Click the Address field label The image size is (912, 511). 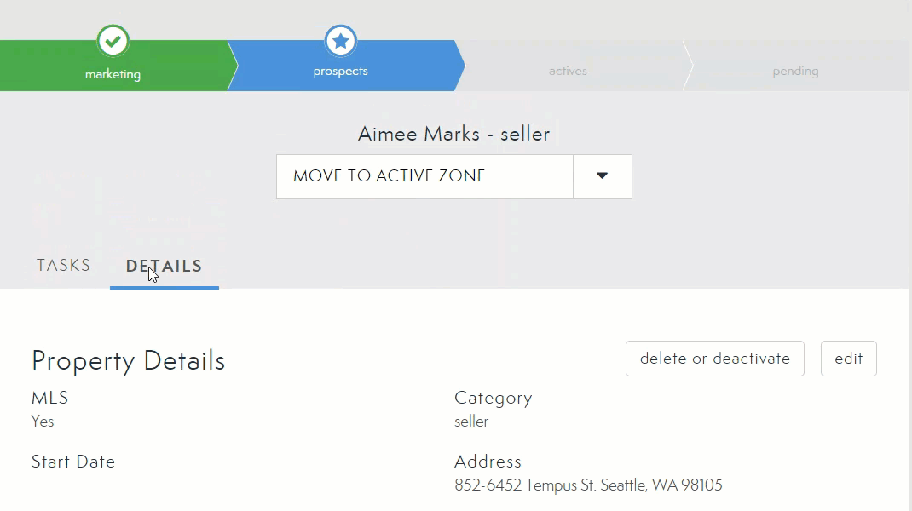488,462
